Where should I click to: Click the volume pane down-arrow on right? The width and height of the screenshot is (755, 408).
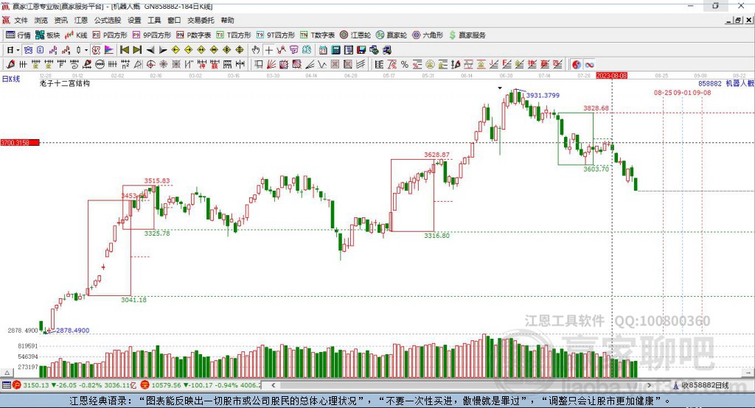[748, 373]
